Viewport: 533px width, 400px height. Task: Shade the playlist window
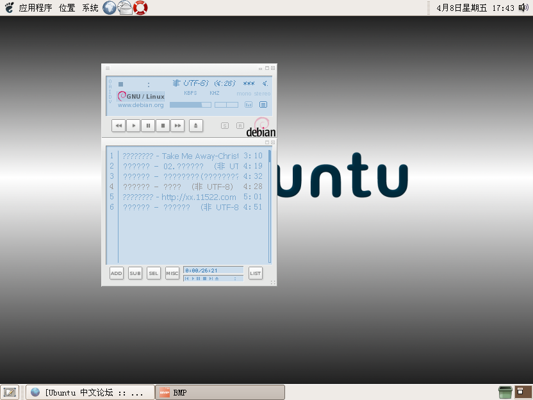(x=267, y=142)
